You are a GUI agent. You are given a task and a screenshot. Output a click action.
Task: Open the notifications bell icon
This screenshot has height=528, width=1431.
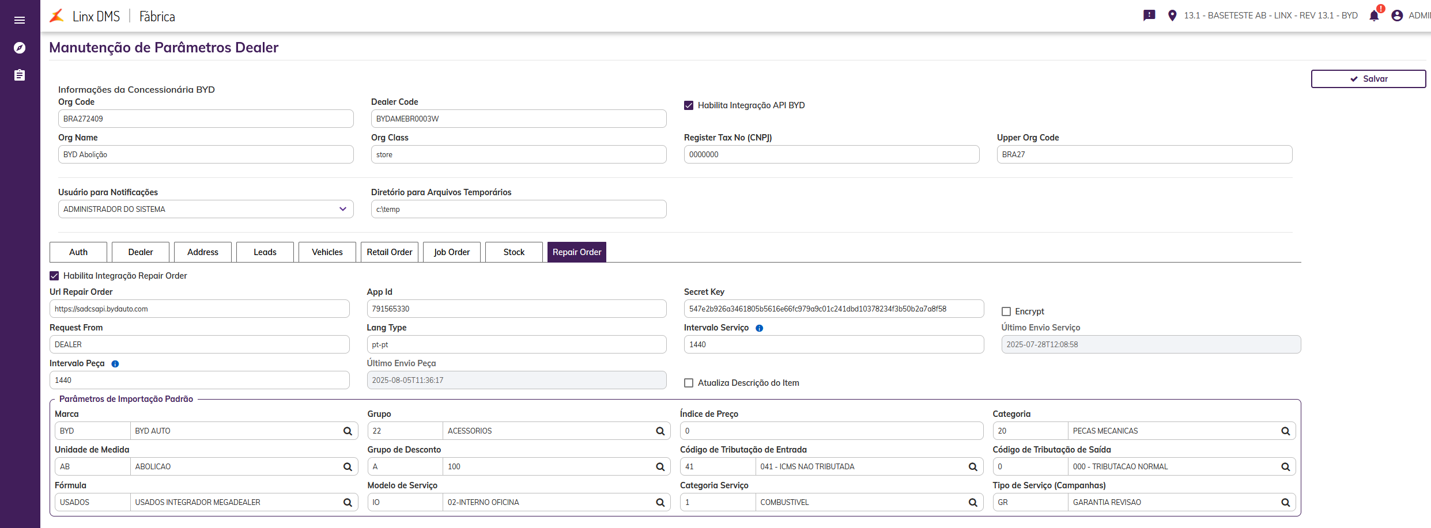pos(1374,16)
